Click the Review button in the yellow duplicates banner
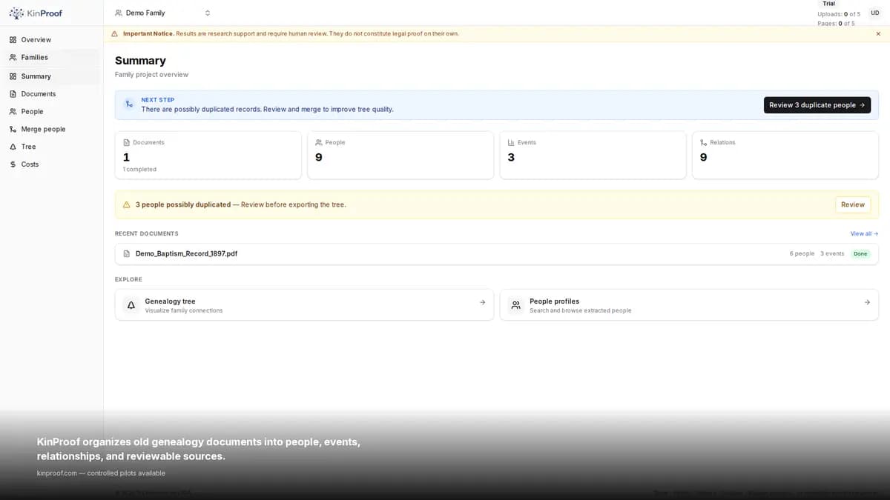890x500 pixels. [x=853, y=204]
